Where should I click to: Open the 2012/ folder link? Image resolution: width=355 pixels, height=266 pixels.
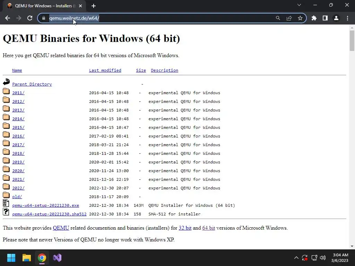point(18,101)
